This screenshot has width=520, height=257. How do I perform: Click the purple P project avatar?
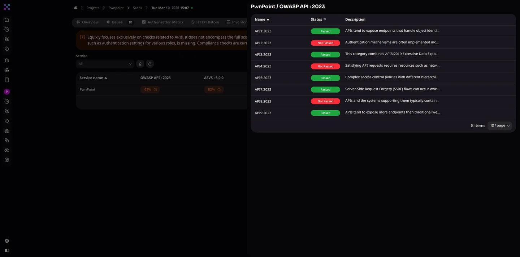(7, 92)
